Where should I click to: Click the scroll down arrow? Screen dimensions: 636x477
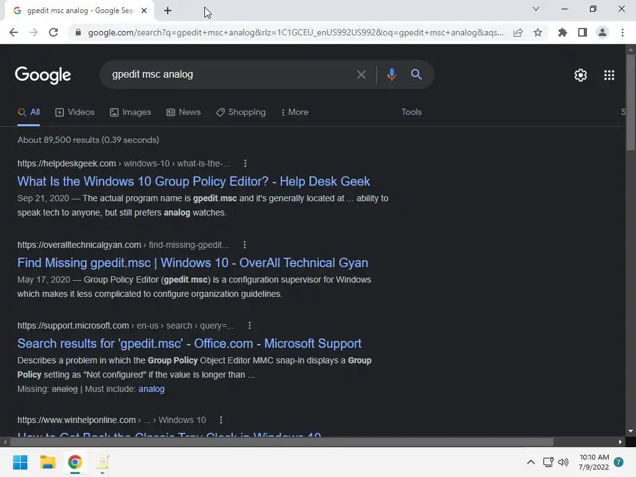[630, 431]
